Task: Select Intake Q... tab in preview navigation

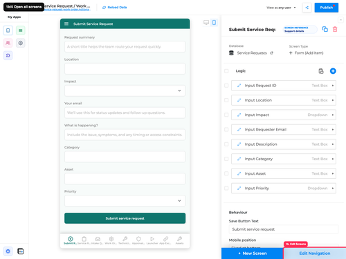Action: tap(98, 240)
